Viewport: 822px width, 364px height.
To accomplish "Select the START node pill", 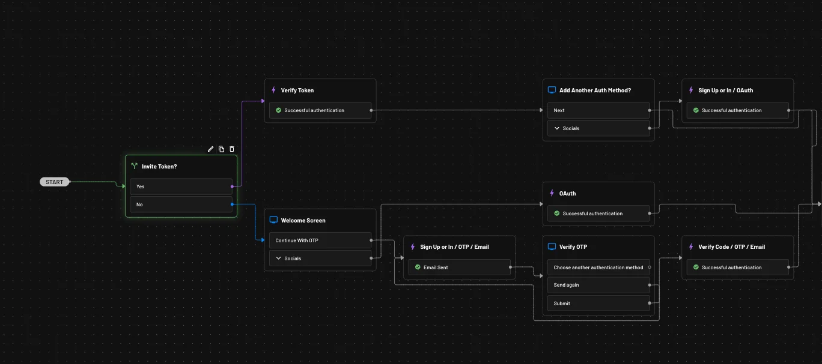I will pos(55,182).
